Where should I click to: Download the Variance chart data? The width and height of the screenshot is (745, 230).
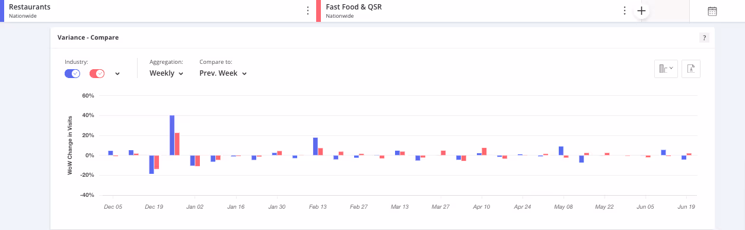[x=691, y=69]
